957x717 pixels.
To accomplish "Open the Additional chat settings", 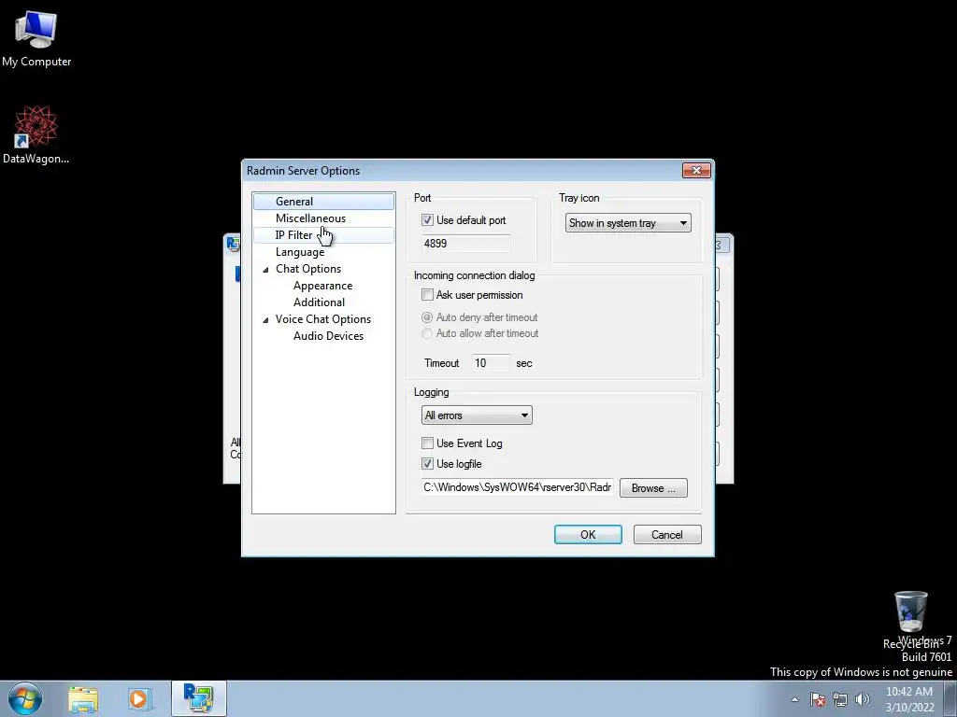I will pos(319,302).
